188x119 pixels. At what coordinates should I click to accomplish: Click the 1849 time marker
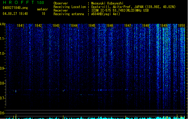[163, 26]
